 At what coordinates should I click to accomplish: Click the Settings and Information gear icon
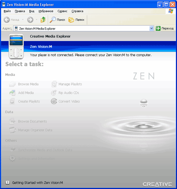(12, 158)
